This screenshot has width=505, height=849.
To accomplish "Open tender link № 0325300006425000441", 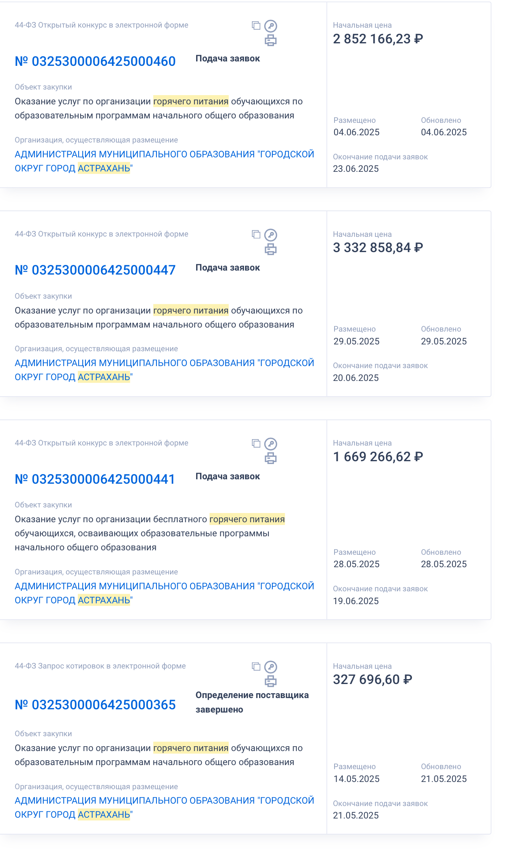I will 95,479.
